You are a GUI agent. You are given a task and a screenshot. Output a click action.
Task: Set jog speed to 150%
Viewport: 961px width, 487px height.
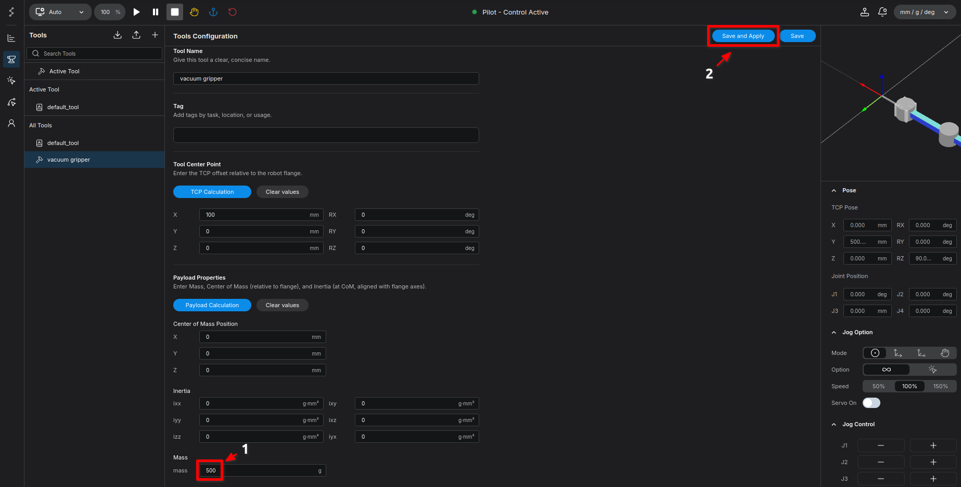pyautogui.click(x=940, y=386)
